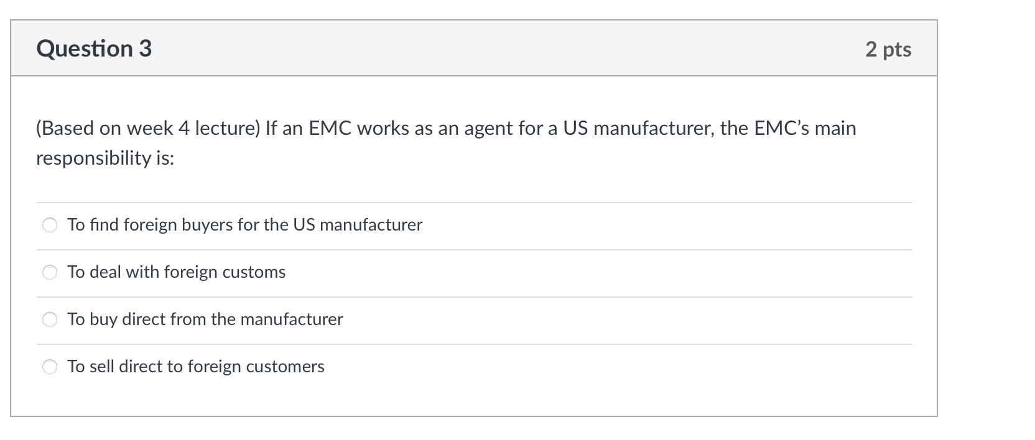Screen dimensions: 1035x440
Task: Click the answer text "To find foreign buyers for the US manufacturer"
Action: pyautogui.click(x=244, y=225)
